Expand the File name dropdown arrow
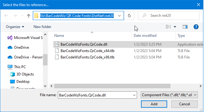Viewport: 204px width, 112px height. tap(134, 95)
